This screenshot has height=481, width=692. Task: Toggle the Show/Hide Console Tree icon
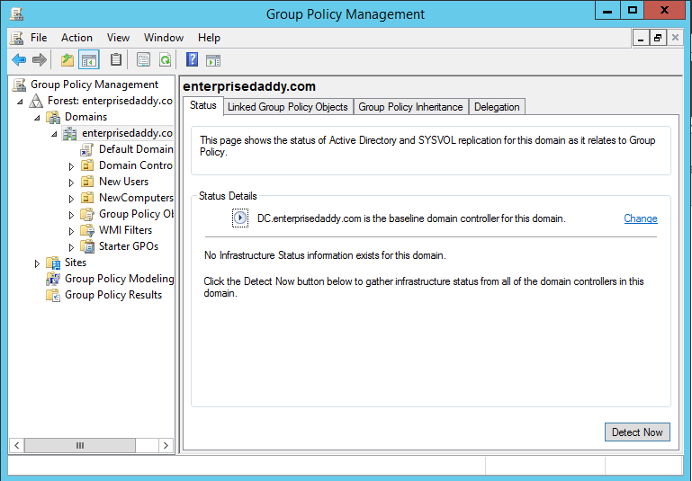[88, 60]
